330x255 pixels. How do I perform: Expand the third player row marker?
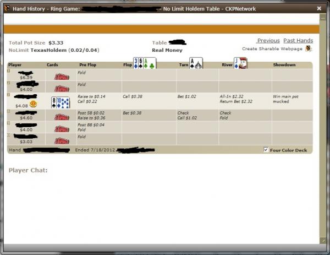8,95
